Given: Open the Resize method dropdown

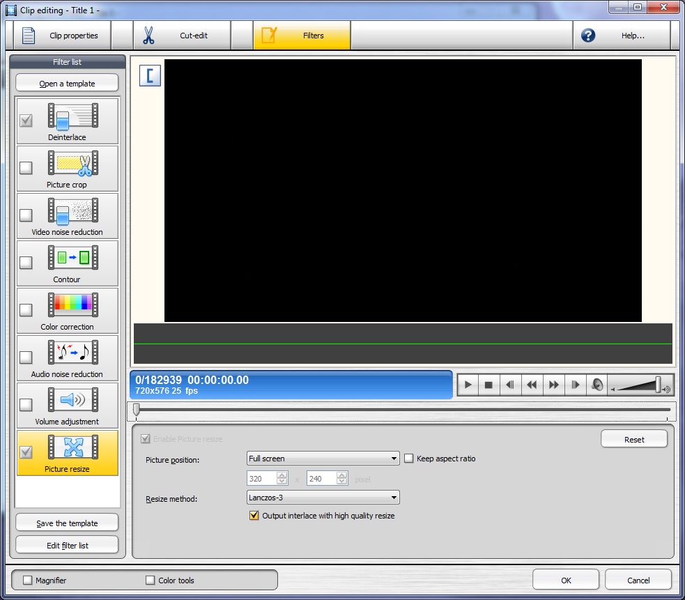Looking at the screenshot, I should 323,498.
